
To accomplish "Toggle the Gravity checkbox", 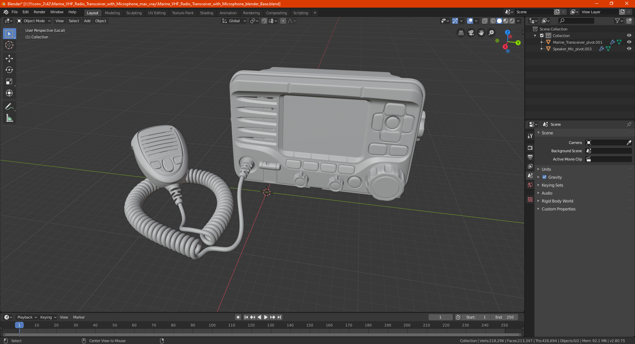I will 544,177.
